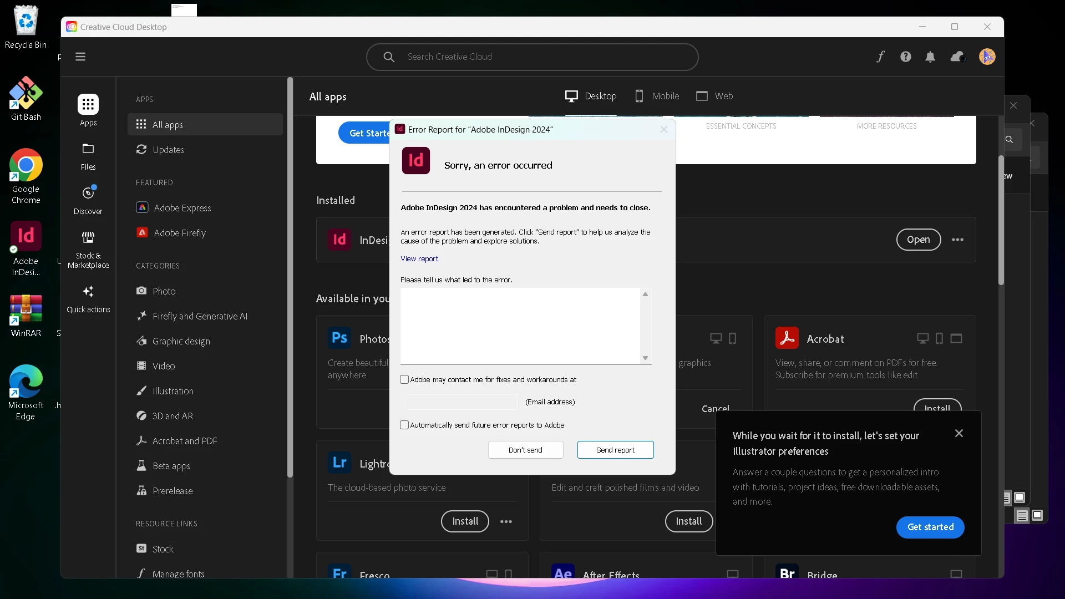Switch to the Web tab
Viewport: 1065px width, 599px height.
point(714,96)
